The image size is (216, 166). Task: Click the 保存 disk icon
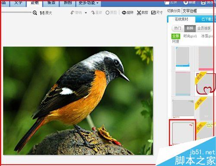click(x=203, y=3)
